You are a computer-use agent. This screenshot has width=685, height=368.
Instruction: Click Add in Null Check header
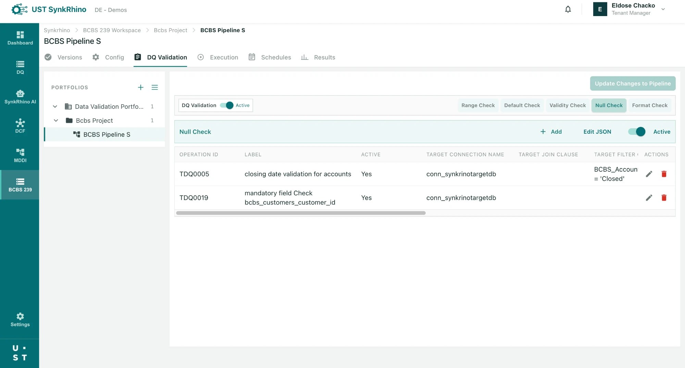551,132
